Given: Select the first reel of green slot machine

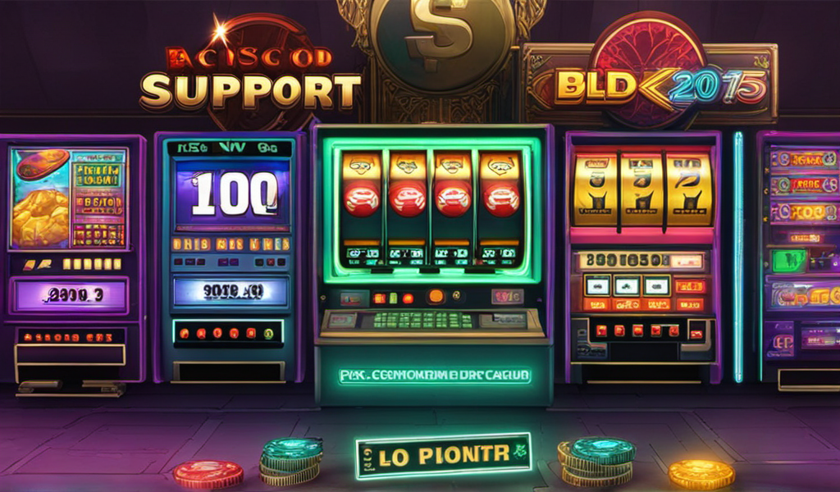Looking at the screenshot, I should [361, 207].
